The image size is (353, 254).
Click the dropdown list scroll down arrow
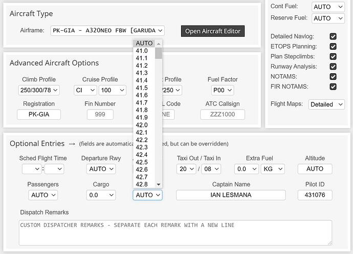pyautogui.click(x=159, y=184)
